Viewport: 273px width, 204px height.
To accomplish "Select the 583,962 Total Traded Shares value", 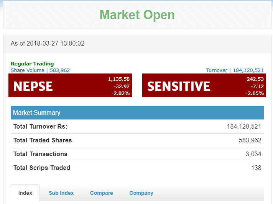I will pyautogui.click(x=250, y=140).
